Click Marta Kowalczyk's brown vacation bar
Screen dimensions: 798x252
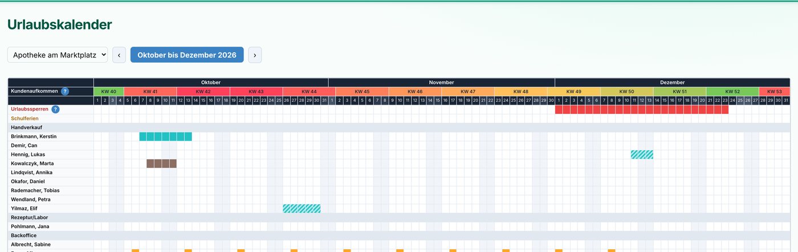pos(161,163)
